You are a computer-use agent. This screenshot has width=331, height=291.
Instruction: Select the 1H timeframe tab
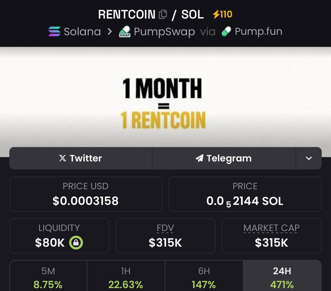point(126,276)
